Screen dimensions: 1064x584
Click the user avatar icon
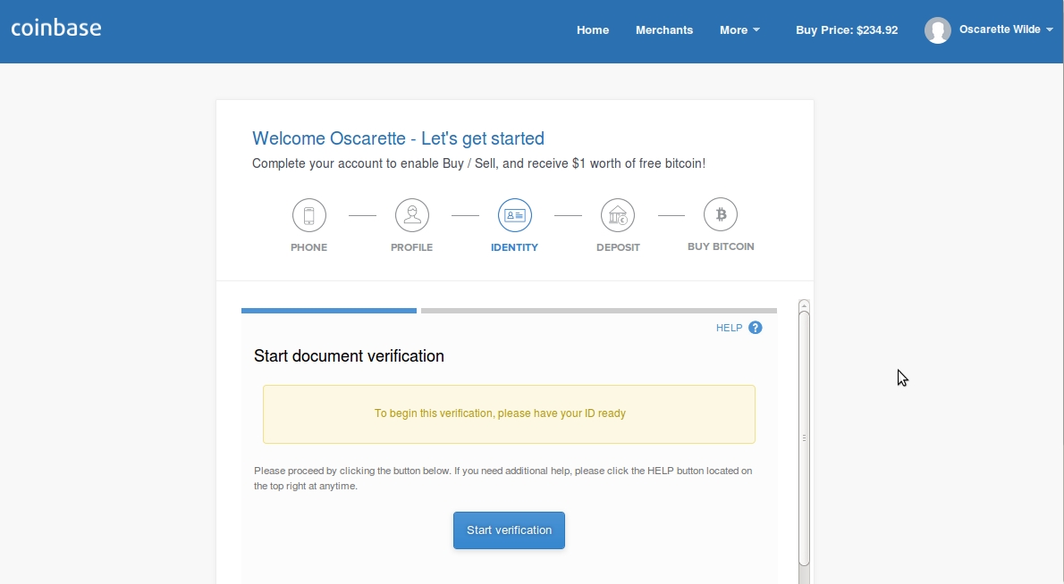(937, 29)
